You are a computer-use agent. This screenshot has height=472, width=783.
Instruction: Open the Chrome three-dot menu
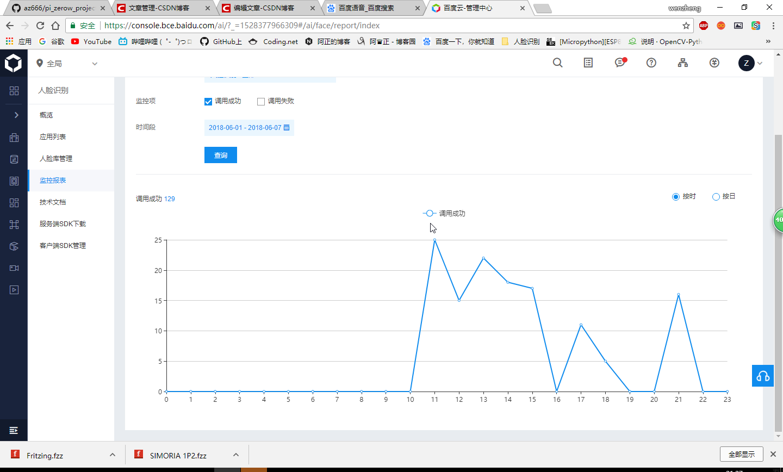[773, 26]
